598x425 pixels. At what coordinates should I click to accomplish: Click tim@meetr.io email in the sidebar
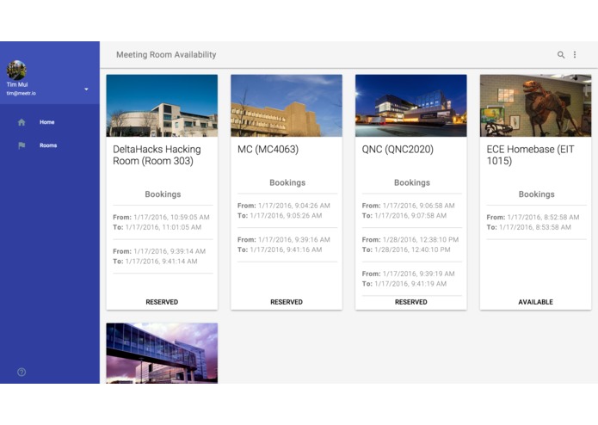click(x=21, y=93)
